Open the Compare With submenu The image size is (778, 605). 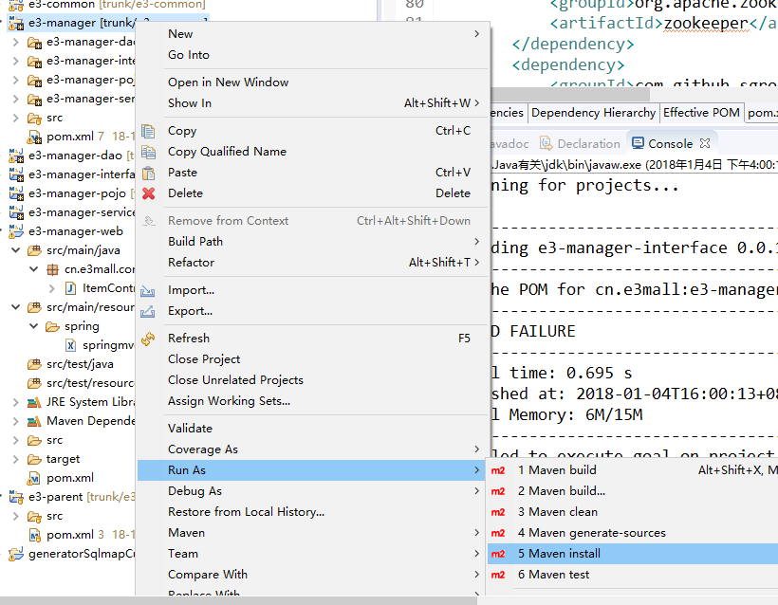[x=312, y=575]
